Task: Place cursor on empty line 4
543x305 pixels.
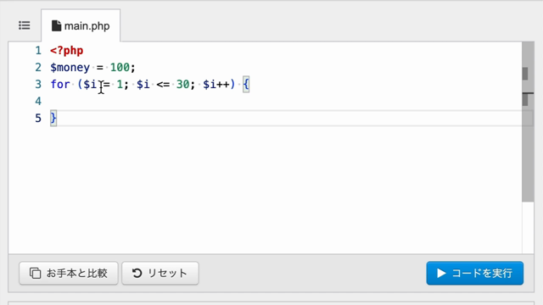Action: point(284,102)
